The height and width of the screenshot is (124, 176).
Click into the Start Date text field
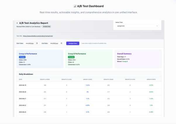pyautogui.click(x=31, y=43)
